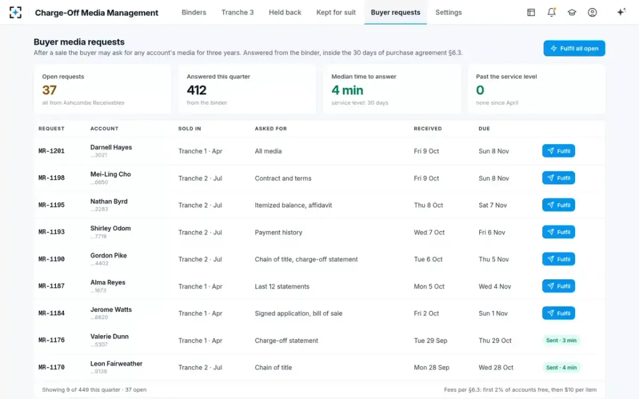This screenshot has height=399, width=639.
Task: Click the Median time to answer card
Action: pyautogui.click(x=392, y=89)
